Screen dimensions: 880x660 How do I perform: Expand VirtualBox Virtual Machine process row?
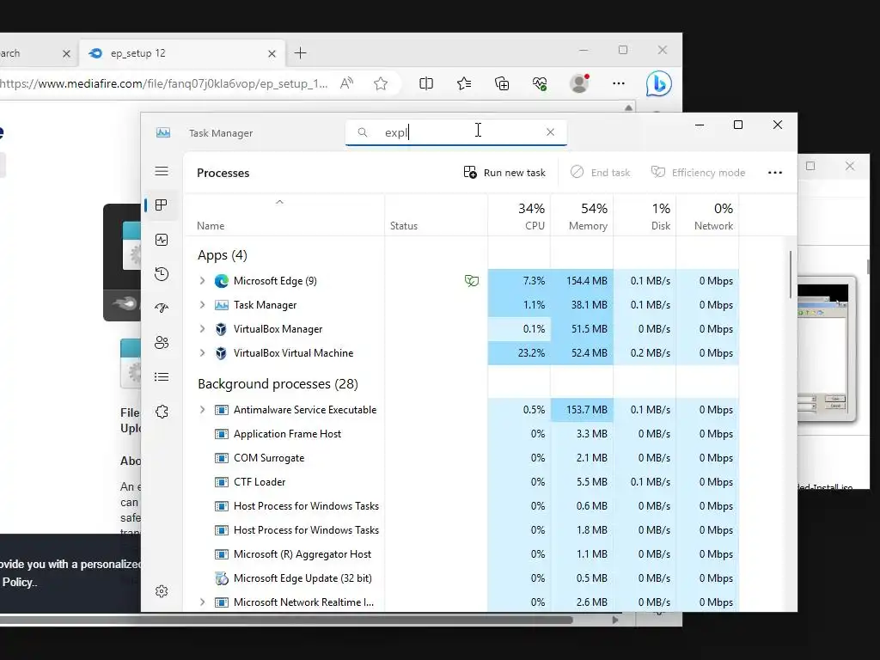(202, 353)
